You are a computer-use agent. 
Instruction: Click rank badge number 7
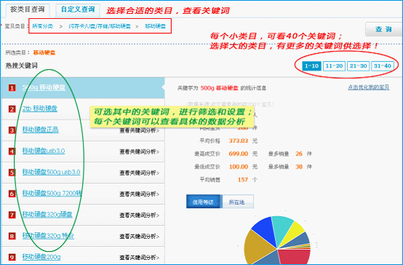pos(12,215)
